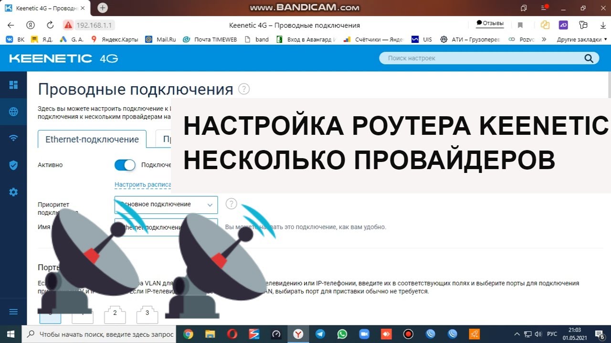Open WhatsApp from the taskbar
The width and height of the screenshot is (611, 343).
(342, 334)
